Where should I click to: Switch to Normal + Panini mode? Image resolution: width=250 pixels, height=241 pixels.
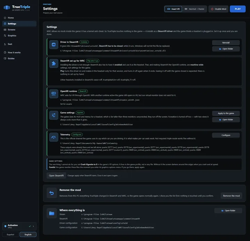coord(194,9)
